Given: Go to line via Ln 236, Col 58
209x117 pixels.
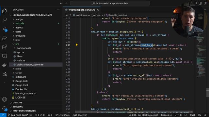Looking at the screenshot, I should pyautogui.click(x=143, y=115).
